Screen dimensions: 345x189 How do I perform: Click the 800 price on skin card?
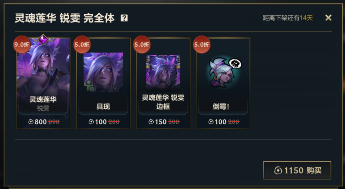[41, 122]
